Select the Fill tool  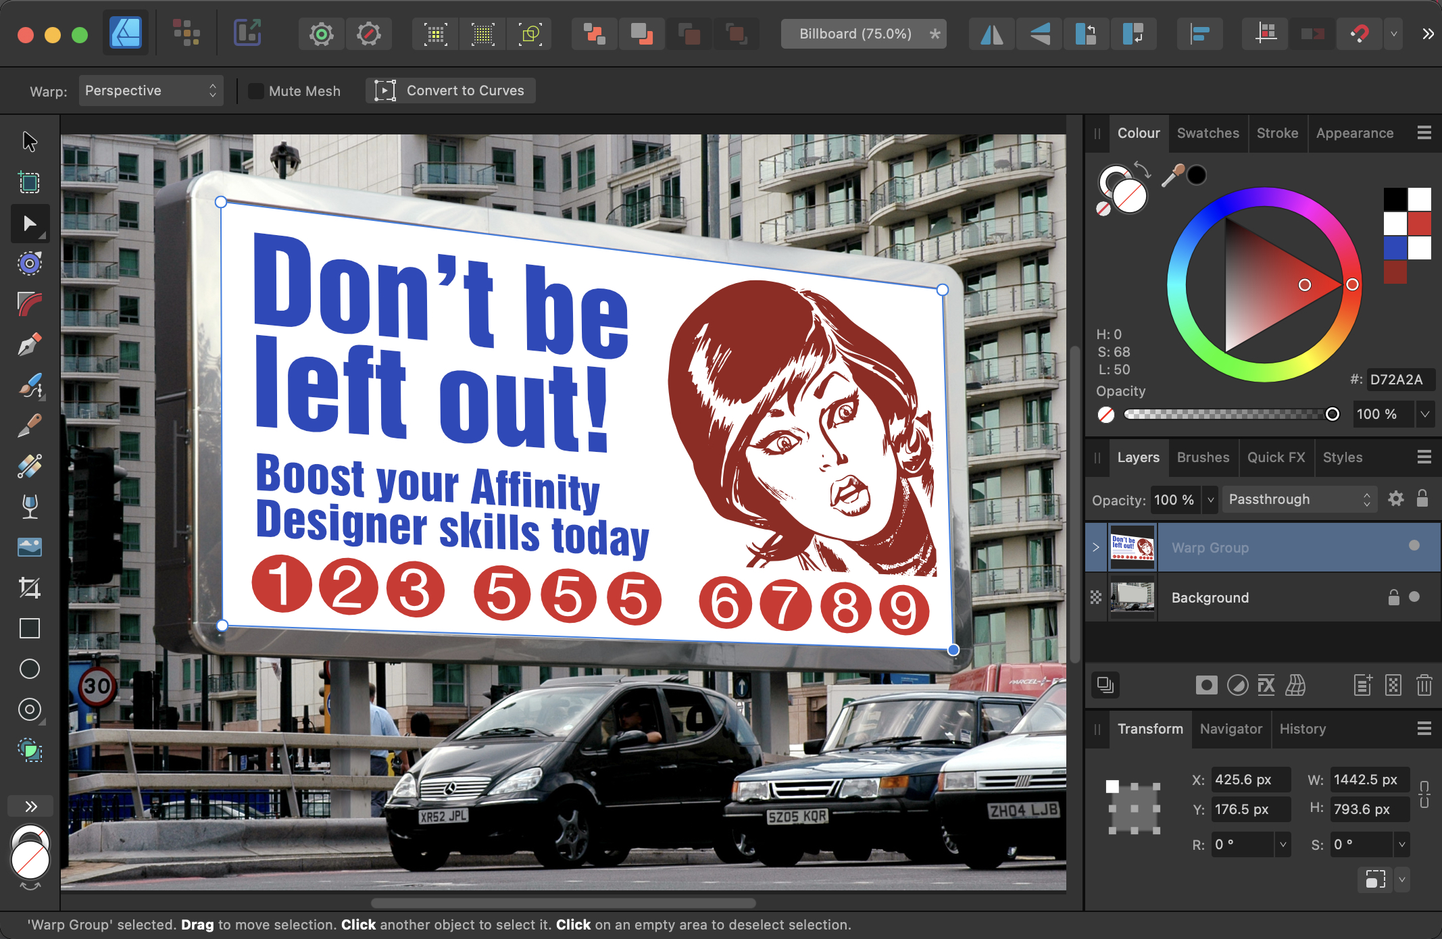pyautogui.click(x=30, y=466)
